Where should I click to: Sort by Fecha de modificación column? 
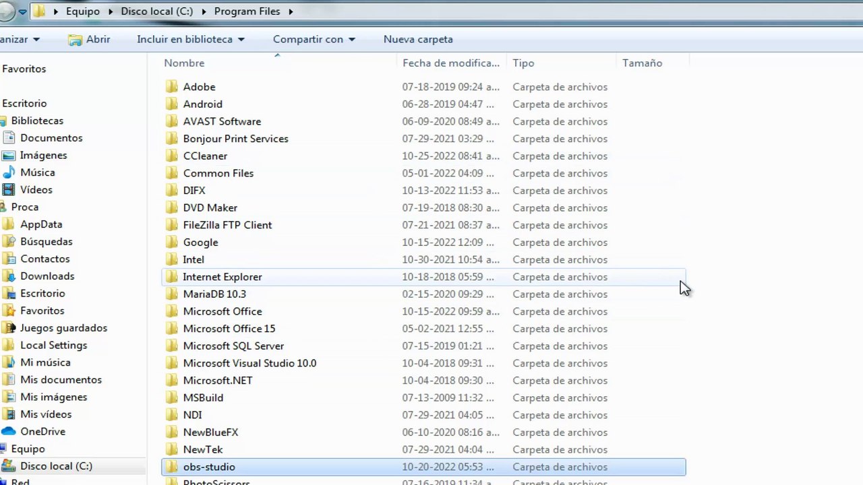coord(451,63)
